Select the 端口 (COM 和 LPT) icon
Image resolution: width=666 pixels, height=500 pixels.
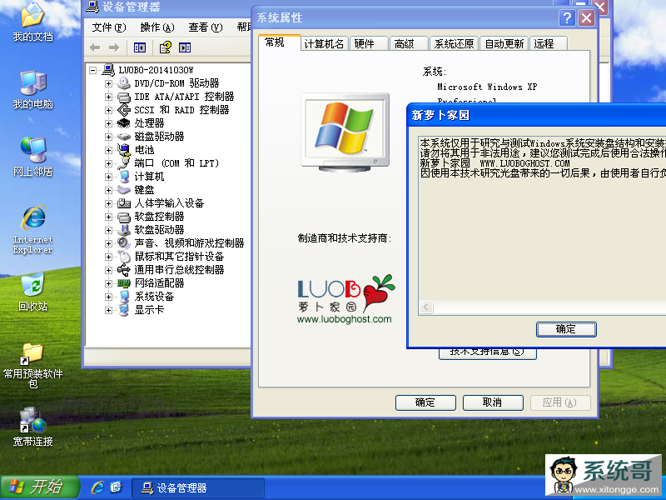pos(123,162)
